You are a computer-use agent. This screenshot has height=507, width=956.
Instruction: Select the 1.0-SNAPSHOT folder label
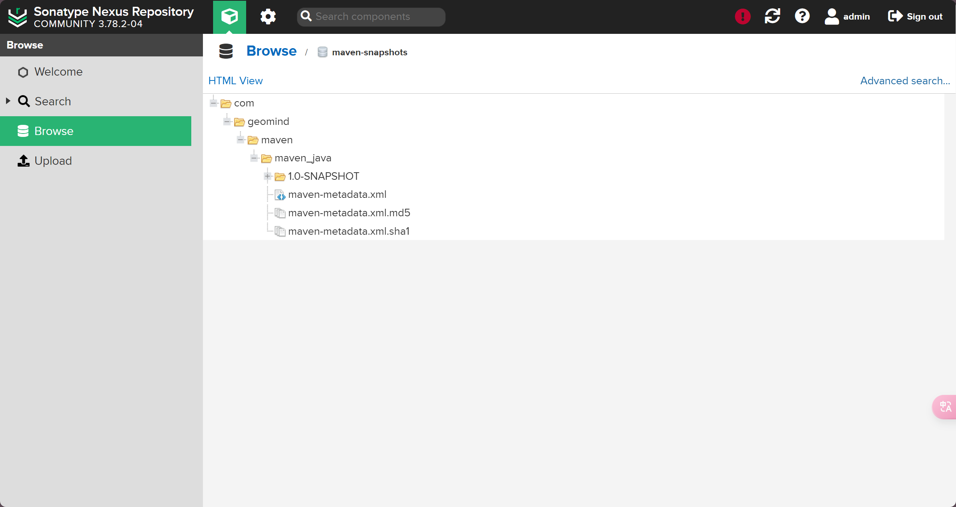point(324,176)
